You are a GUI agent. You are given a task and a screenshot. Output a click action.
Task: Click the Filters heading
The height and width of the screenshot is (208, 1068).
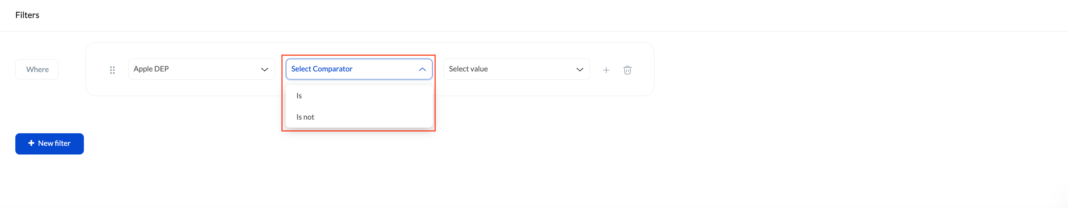click(27, 15)
